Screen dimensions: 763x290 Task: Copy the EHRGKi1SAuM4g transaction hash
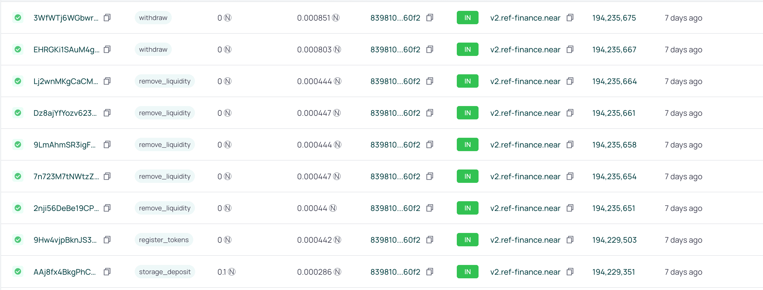[x=107, y=49]
